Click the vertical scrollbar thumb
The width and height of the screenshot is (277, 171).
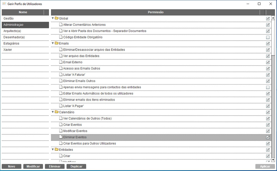click(273, 38)
